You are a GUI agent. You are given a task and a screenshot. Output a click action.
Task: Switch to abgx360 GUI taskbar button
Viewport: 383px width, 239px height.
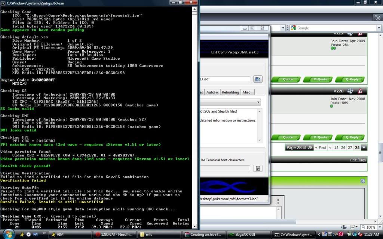(x=248, y=235)
